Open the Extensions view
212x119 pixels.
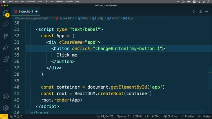point(6,59)
